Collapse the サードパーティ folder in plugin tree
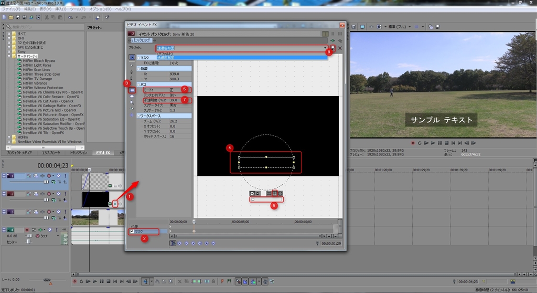The width and height of the screenshot is (537, 293). pyautogui.click(x=9, y=56)
